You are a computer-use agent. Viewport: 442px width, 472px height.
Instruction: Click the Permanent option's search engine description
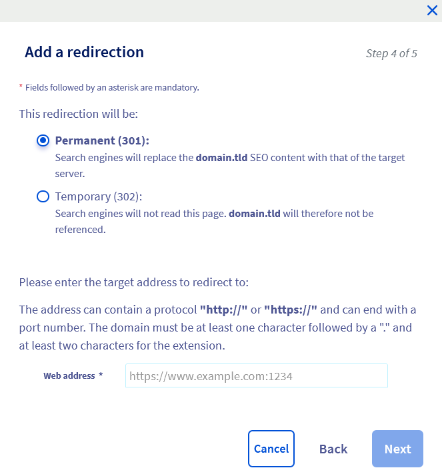click(x=230, y=164)
